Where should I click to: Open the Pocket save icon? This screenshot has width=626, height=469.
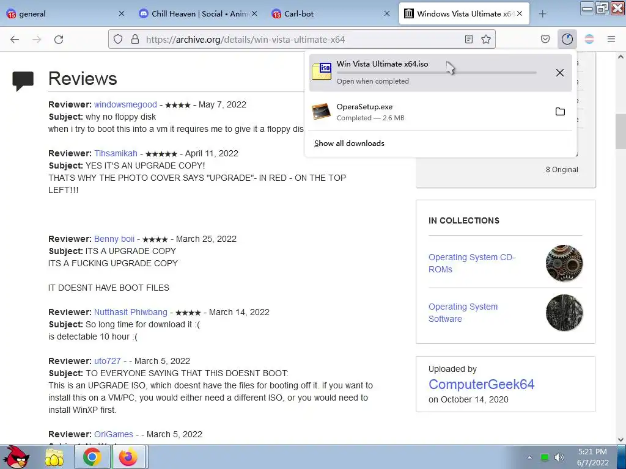(545, 39)
